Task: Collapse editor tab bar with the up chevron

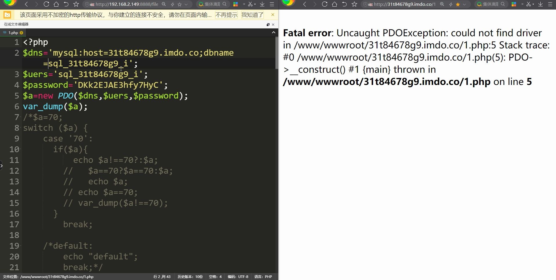Action: [273, 32]
